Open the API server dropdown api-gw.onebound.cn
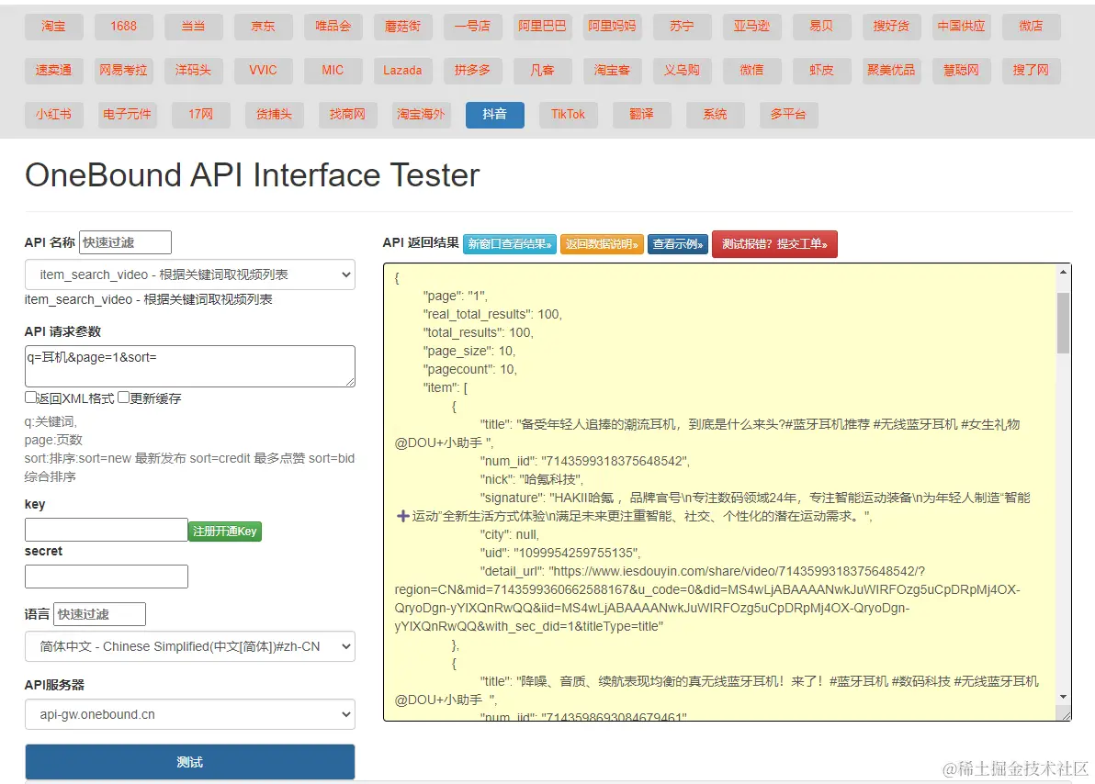The height and width of the screenshot is (784, 1095). [190, 714]
